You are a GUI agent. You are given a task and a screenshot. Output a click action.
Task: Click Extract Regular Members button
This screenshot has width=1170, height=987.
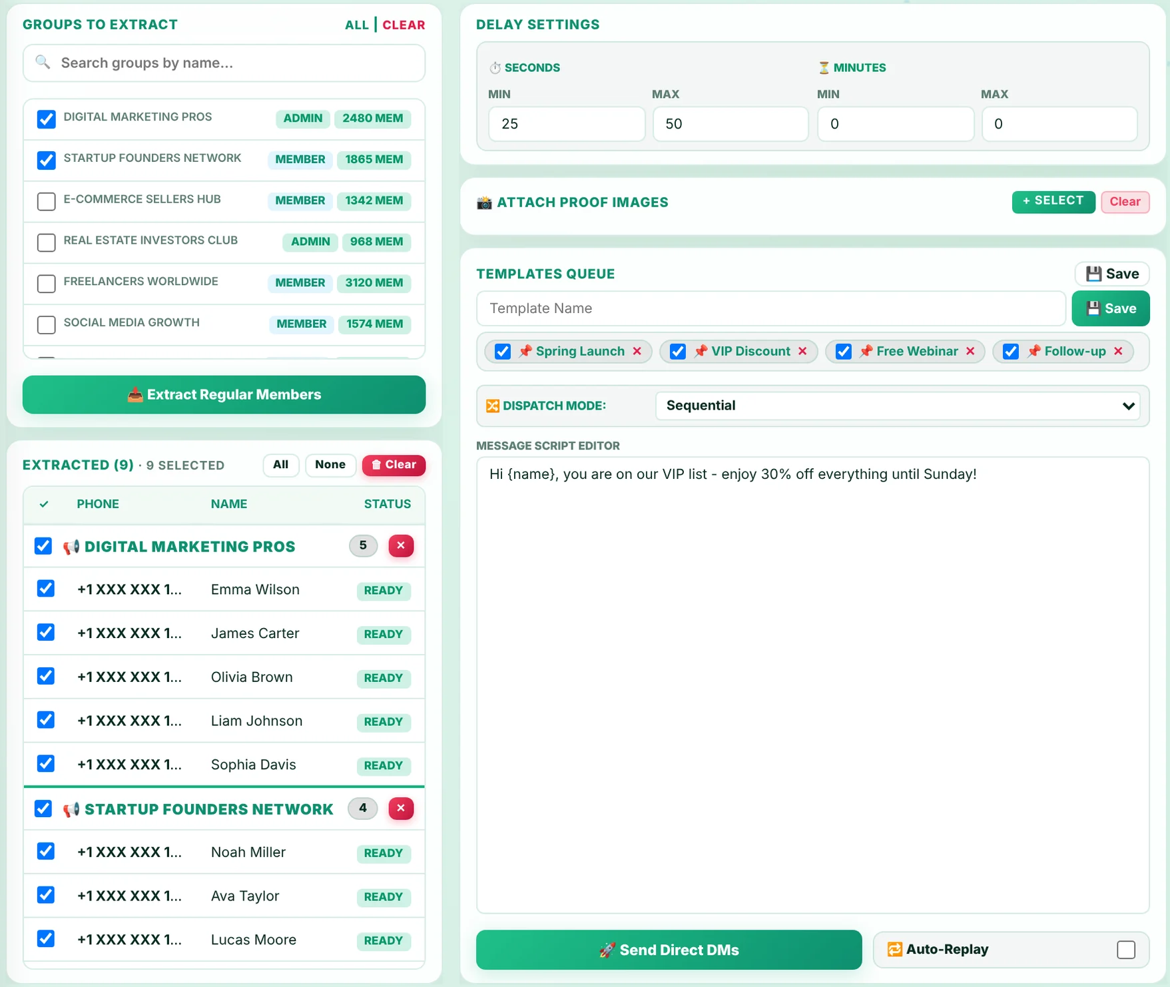pos(224,394)
